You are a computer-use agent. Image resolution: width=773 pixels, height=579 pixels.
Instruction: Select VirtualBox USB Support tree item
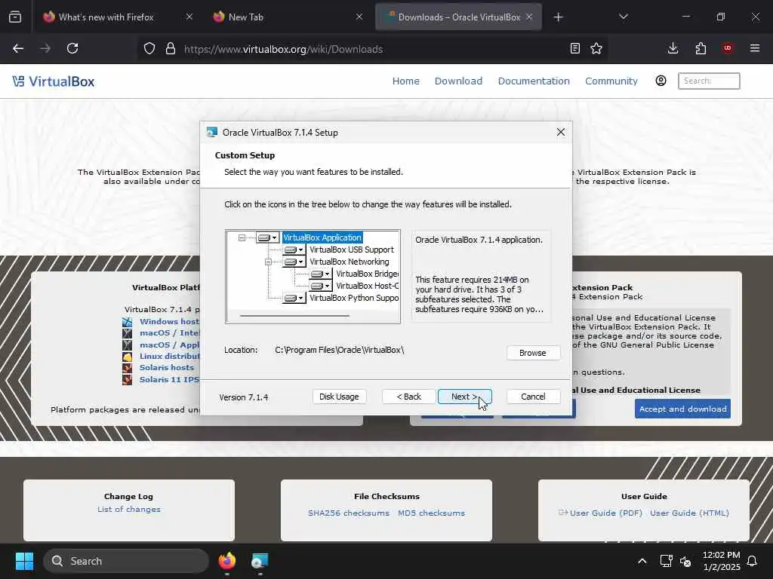pyautogui.click(x=352, y=250)
